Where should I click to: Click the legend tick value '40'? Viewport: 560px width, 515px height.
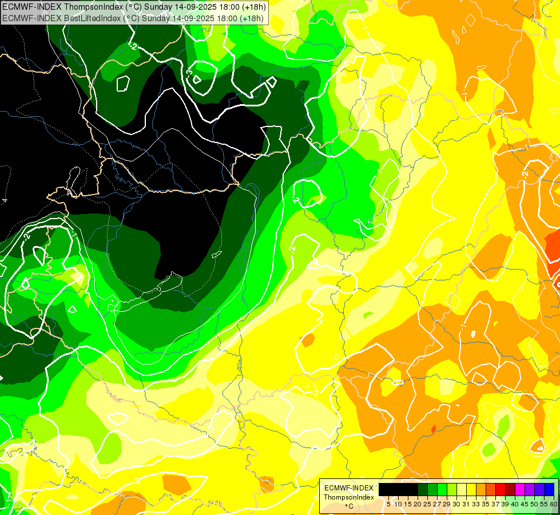[x=515, y=504]
